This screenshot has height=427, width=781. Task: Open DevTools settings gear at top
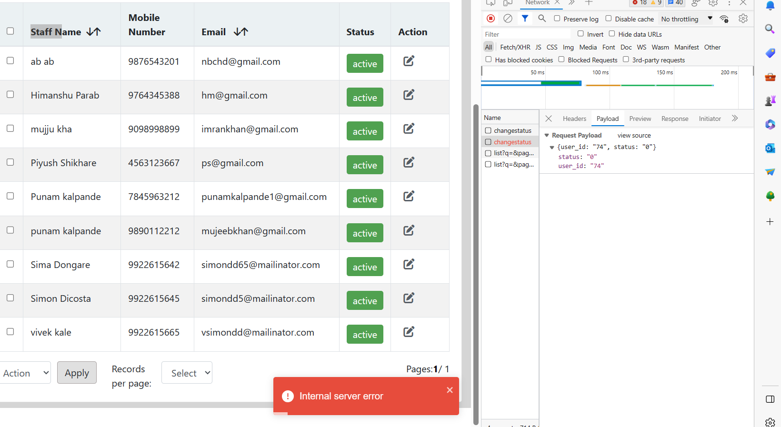click(x=713, y=3)
